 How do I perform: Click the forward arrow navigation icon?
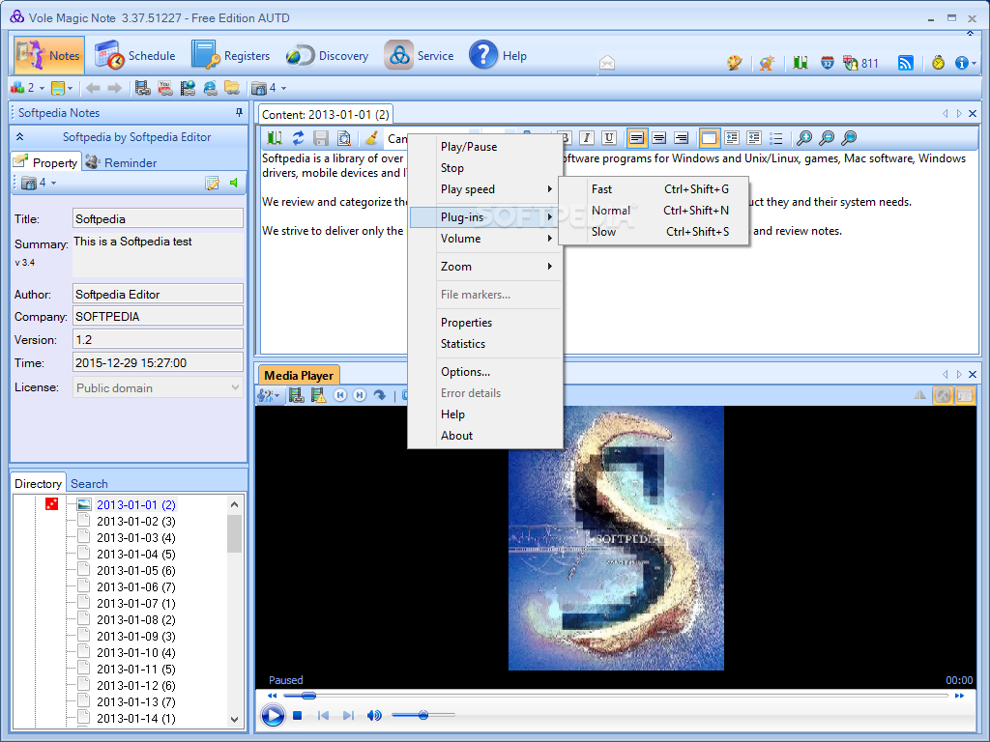pyautogui.click(x=114, y=88)
